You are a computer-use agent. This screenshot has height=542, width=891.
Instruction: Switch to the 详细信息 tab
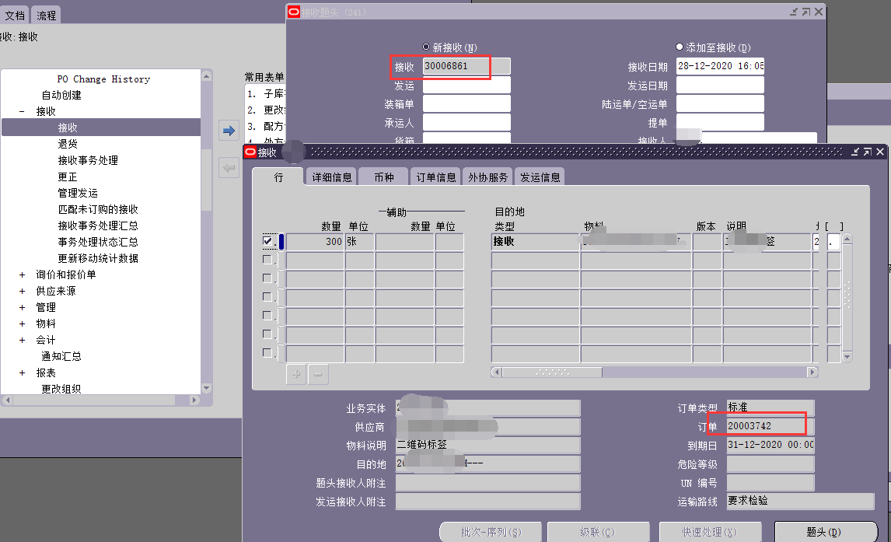pyautogui.click(x=332, y=177)
